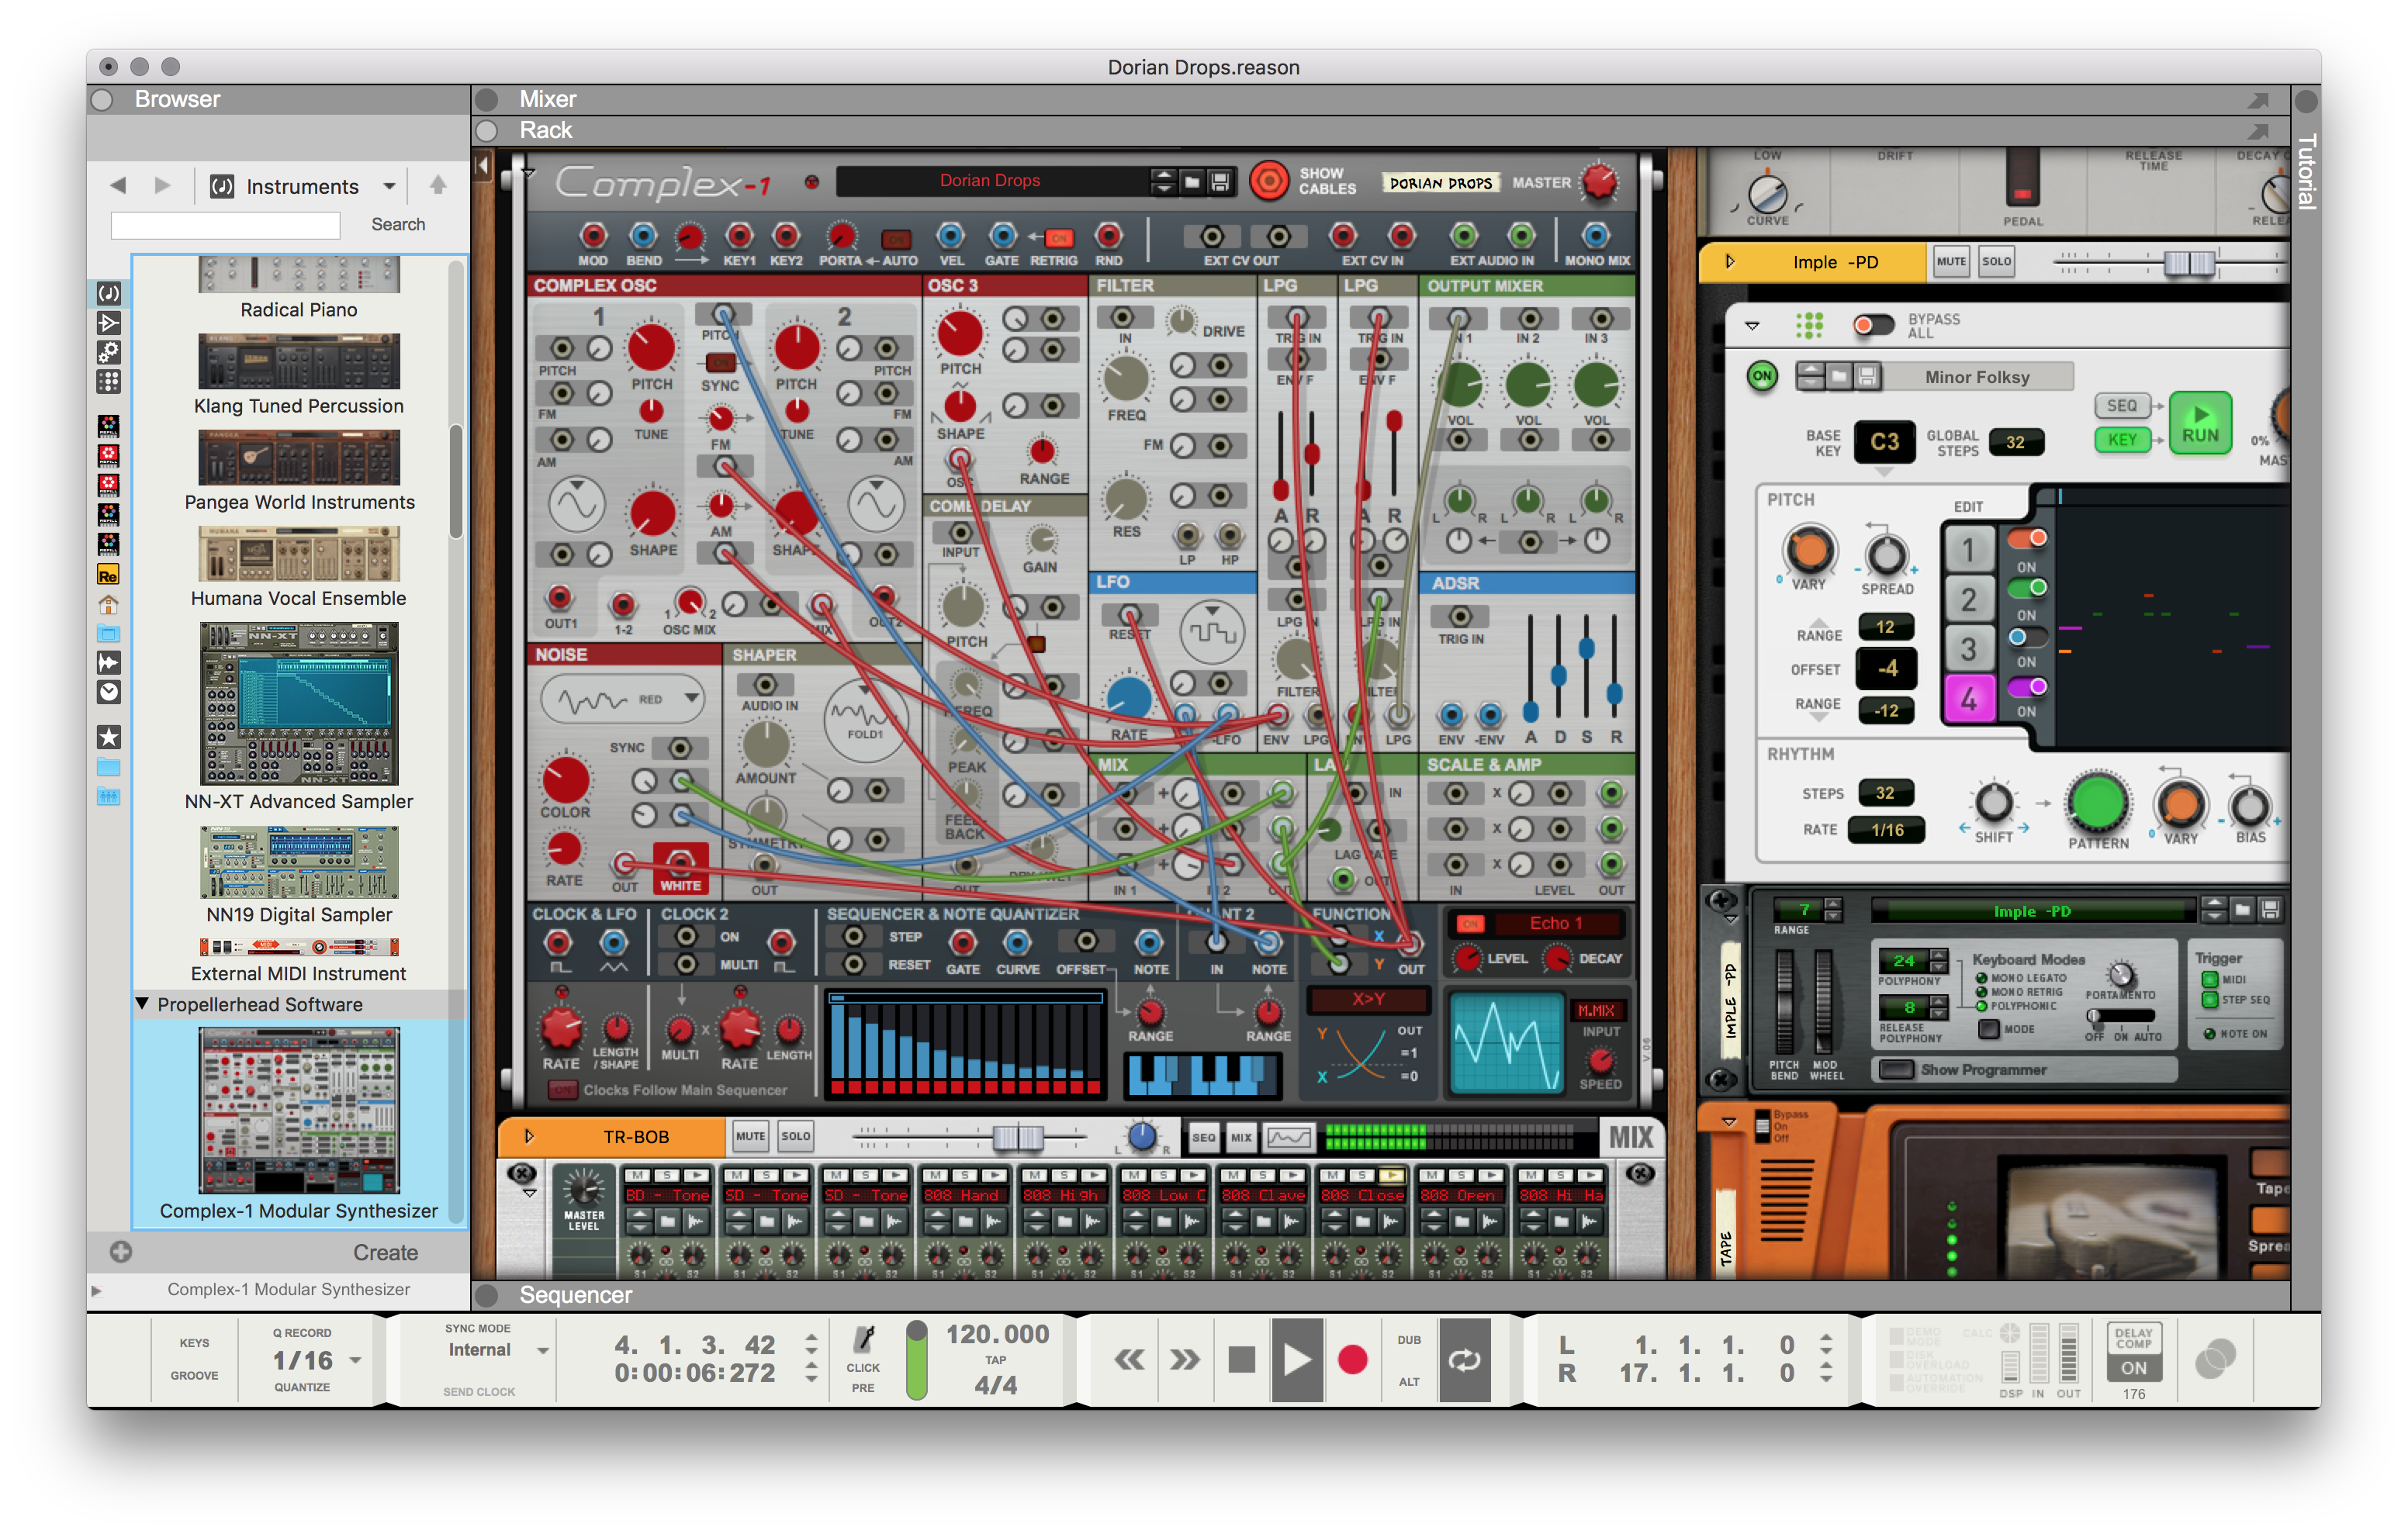Toggle the Bypass All switch on the player
Screen dimensions: 2408x1534
(1873, 326)
